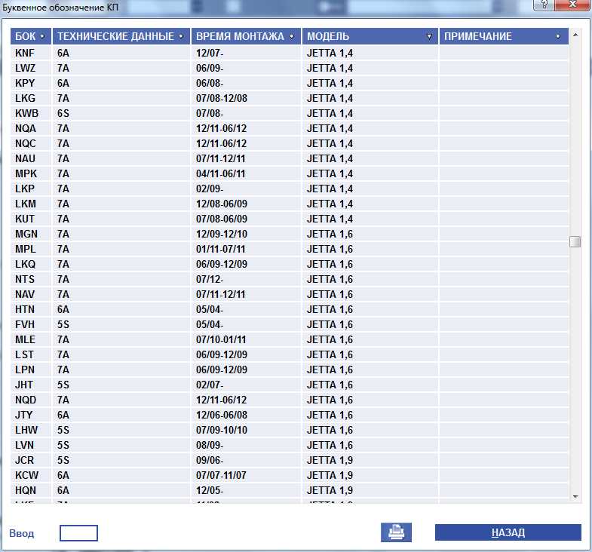Click the 07/10-01/11 install time cell
Screen dimensions: 592x552
pyautogui.click(x=221, y=340)
